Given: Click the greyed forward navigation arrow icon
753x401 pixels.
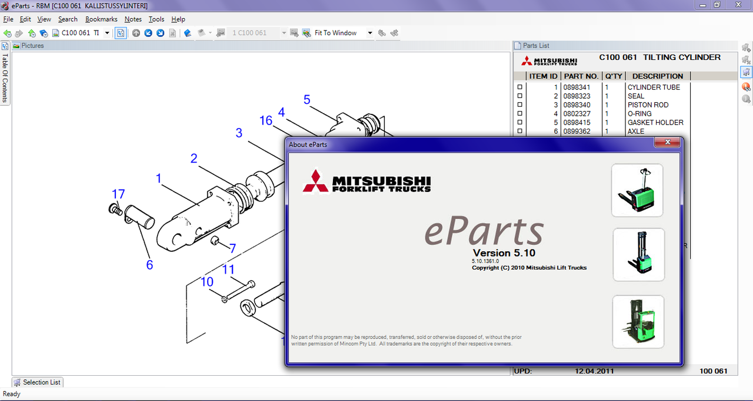Looking at the screenshot, I should (19, 33).
